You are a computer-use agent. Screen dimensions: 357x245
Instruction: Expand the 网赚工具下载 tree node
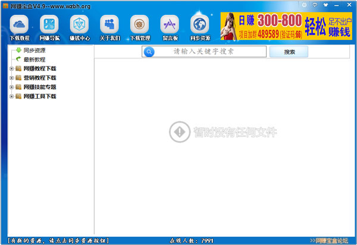click(11, 96)
